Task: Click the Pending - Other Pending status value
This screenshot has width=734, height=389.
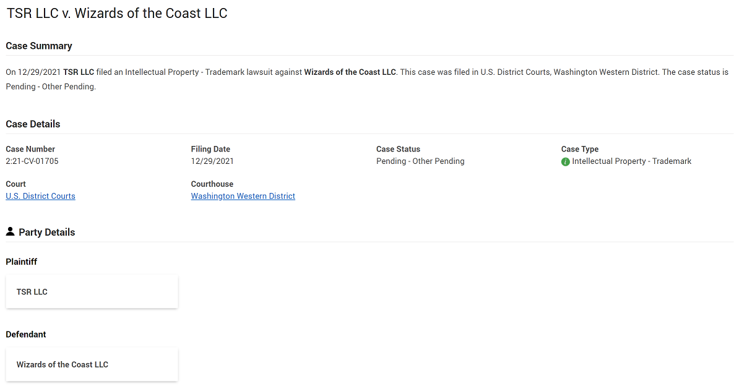Action: pyautogui.click(x=420, y=161)
